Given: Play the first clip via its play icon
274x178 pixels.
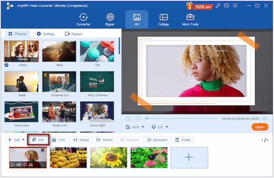Looking at the screenshot, I should 13,165.
